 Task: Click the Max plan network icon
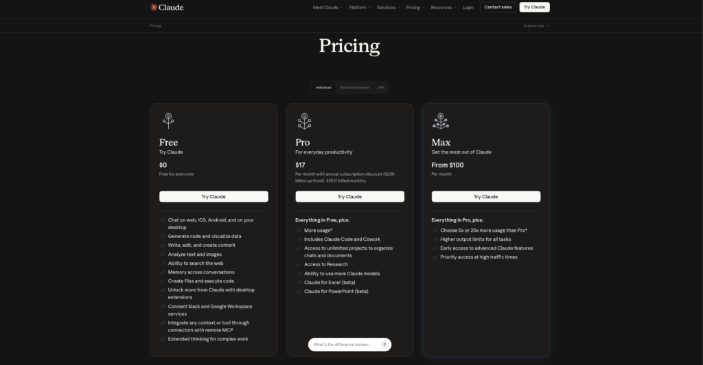[x=440, y=121]
